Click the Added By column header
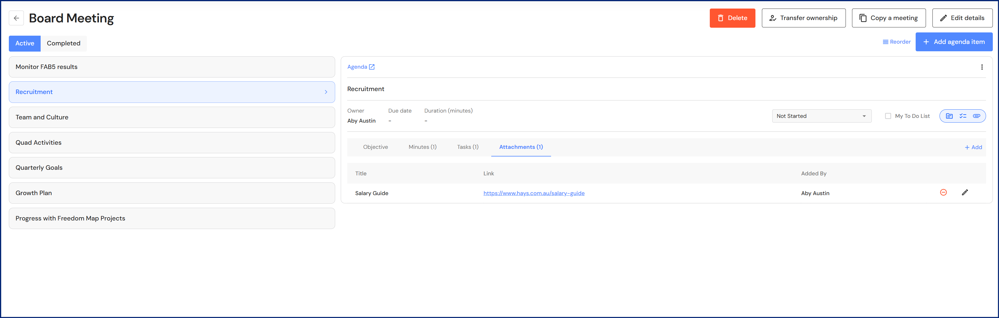Image resolution: width=999 pixels, height=318 pixels. [814, 174]
